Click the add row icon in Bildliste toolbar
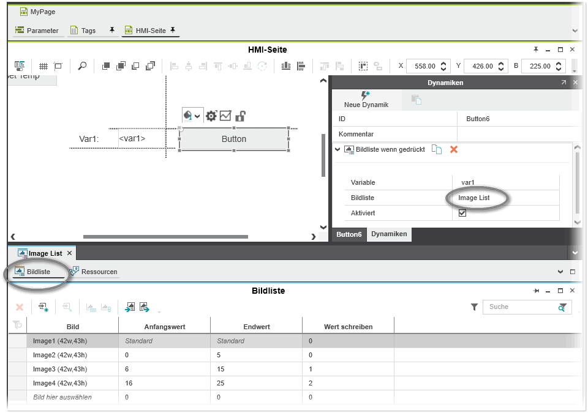This screenshot has height=413, width=588. 43,307
